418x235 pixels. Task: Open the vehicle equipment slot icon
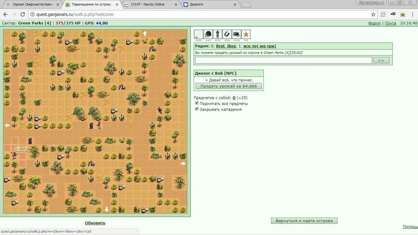[236, 34]
